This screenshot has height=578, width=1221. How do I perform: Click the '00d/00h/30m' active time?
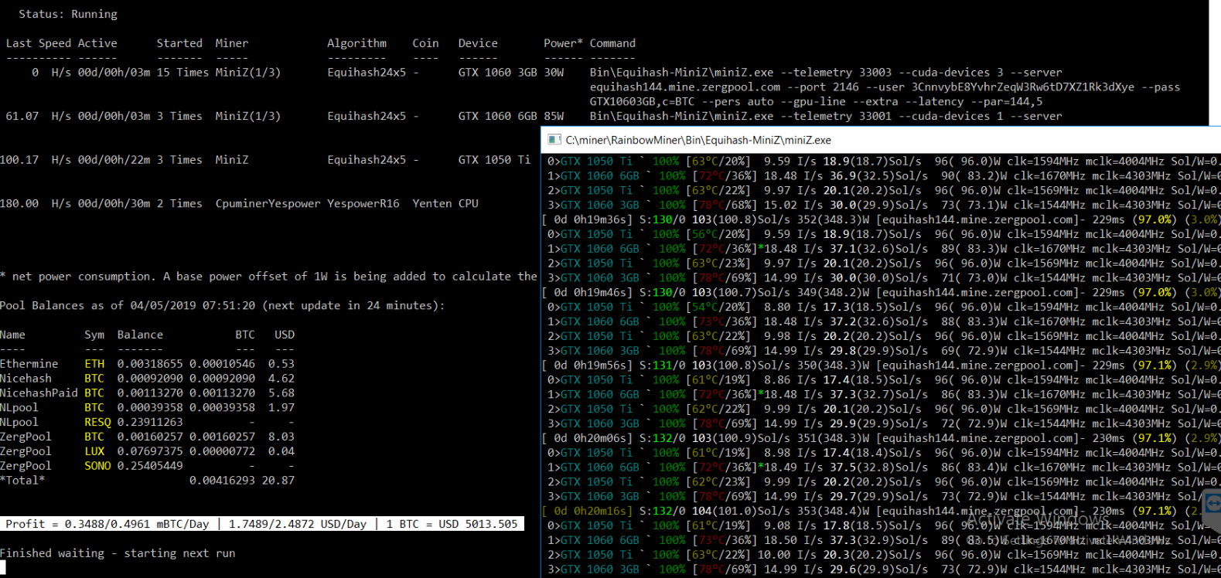click(x=114, y=203)
